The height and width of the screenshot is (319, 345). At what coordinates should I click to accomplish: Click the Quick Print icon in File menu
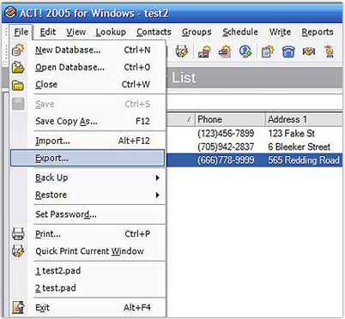18,251
